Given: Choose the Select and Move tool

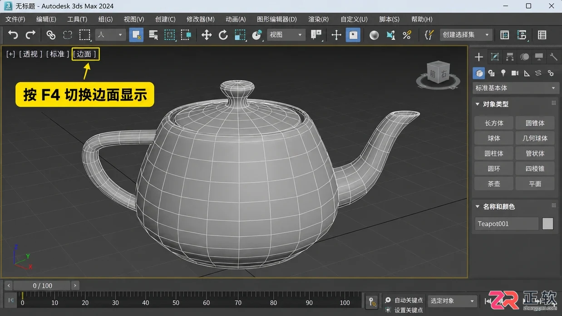Looking at the screenshot, I should click(207, 35).
